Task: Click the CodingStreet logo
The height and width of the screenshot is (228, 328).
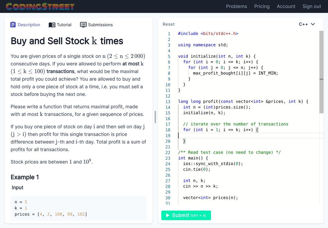Action: [40, 7]
